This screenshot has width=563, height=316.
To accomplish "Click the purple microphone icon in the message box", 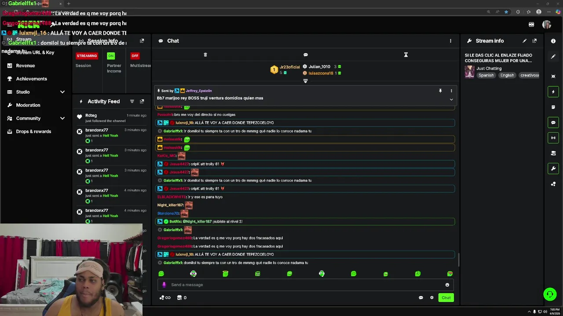I will 164,285.
